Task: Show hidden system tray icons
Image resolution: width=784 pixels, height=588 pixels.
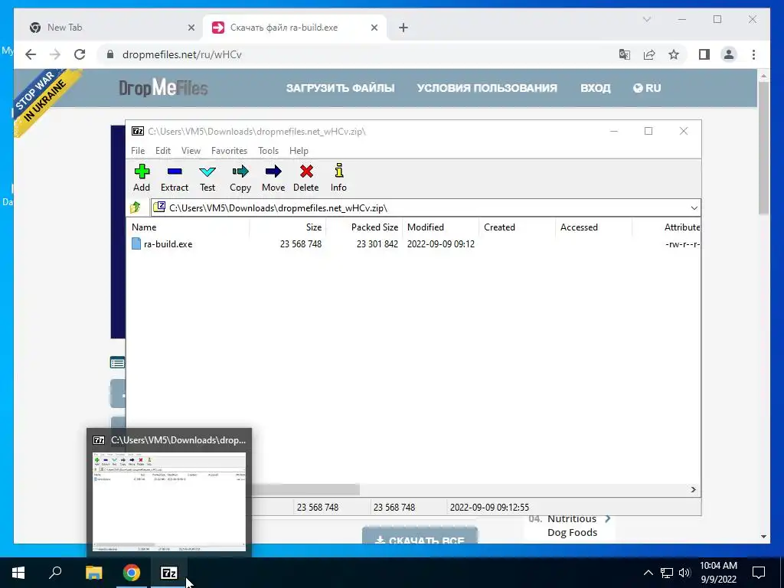Action: click(x=648, y=573)
